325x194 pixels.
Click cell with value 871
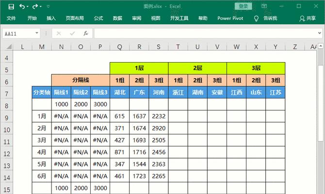(120, 152)
